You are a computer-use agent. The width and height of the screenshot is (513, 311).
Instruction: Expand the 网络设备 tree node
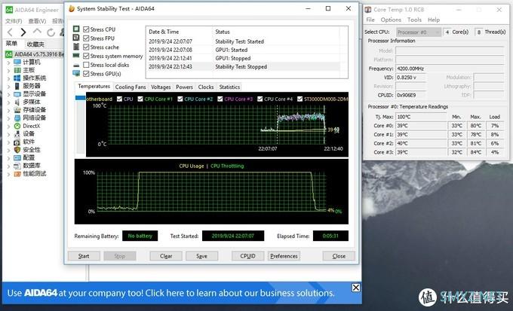(x=8, y=118)
